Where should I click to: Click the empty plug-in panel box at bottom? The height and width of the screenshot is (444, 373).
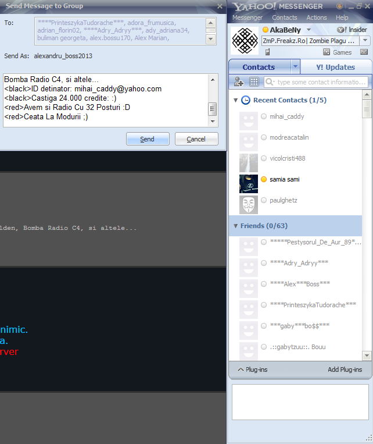tap(300, 402)
